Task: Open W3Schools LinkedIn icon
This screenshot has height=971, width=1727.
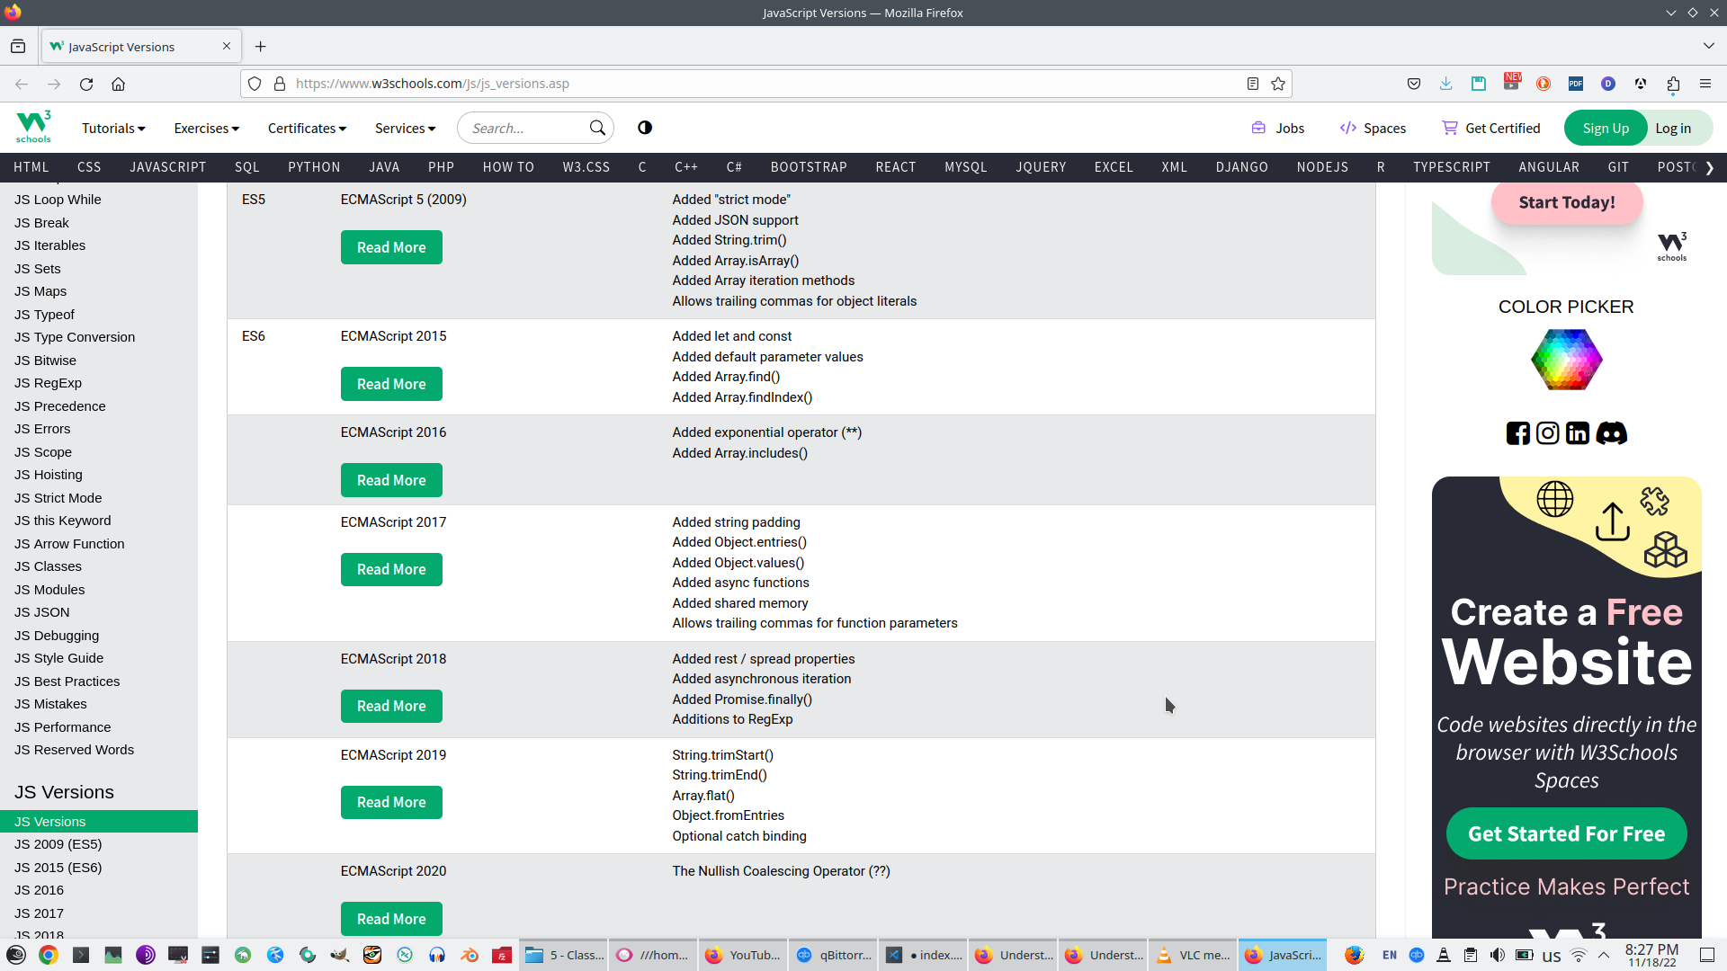Action: 1577,433
